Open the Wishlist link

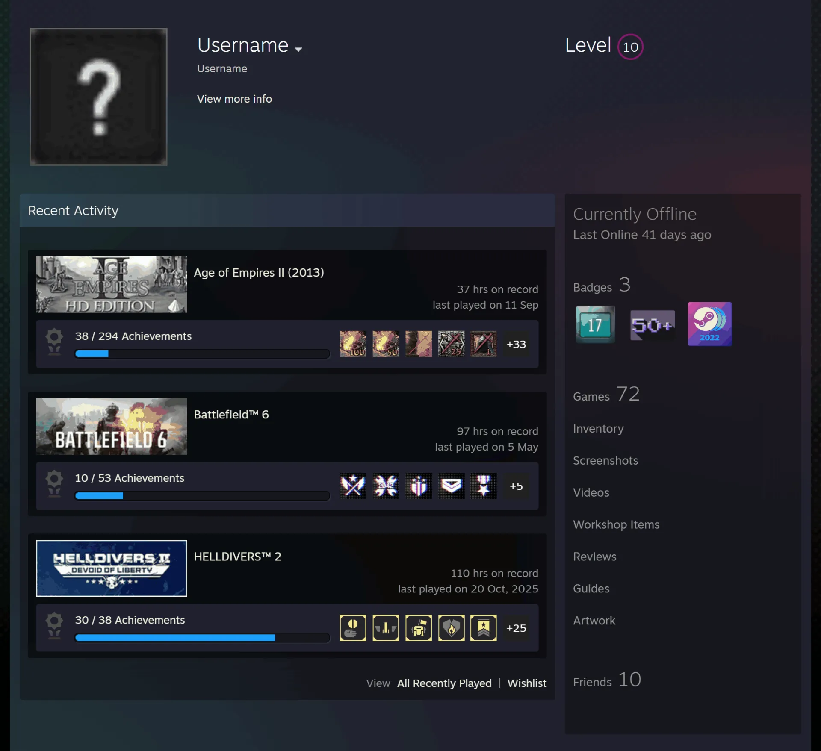(527, 683)
